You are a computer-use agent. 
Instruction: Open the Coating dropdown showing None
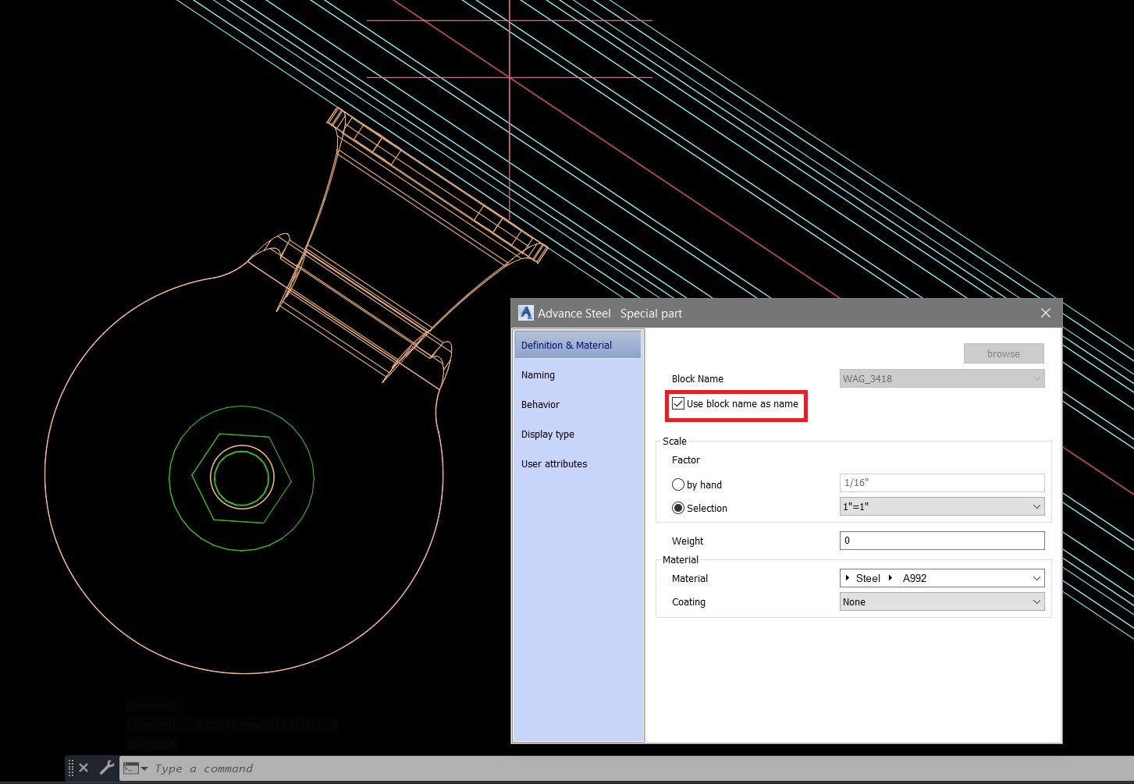pyautogui.click(x=1036, y=601)
